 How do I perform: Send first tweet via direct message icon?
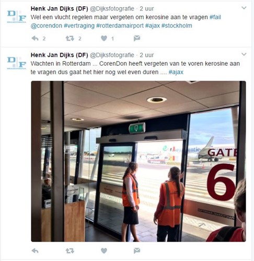(137, 38)
